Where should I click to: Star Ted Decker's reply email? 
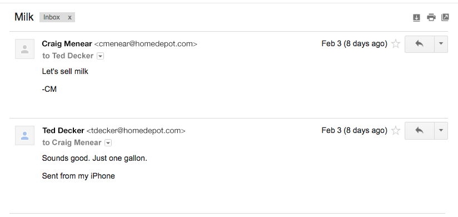pos(396,130)
